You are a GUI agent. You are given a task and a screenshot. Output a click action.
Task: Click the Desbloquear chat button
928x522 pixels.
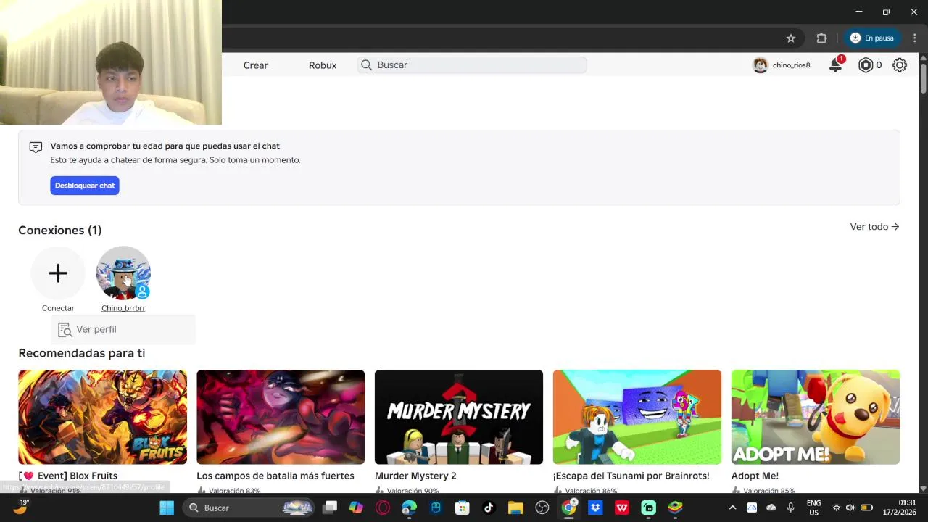click(x=85, y=186)
